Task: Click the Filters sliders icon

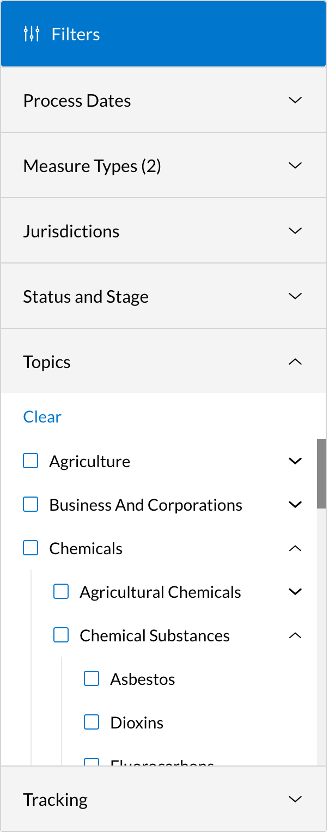Action: click(32, 33)
